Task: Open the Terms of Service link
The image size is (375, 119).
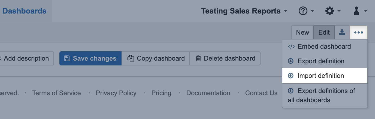Action: [56, 93]
